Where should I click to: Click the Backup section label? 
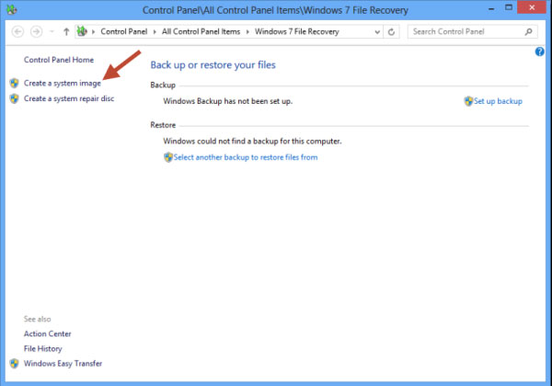click(163, 85)
